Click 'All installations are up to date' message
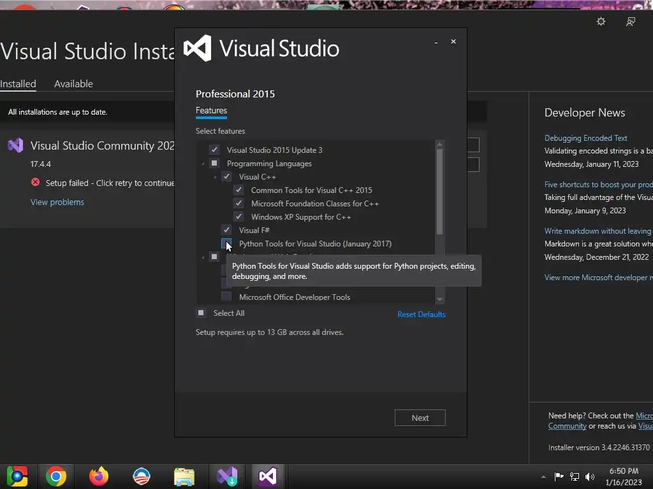 (57, 112)
